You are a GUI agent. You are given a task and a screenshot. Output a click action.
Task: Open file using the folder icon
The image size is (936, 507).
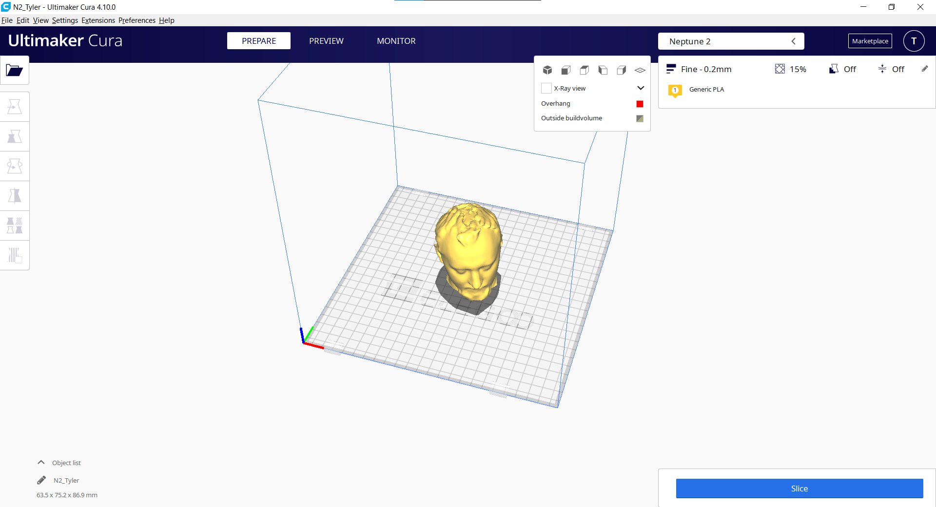(15, 71)
